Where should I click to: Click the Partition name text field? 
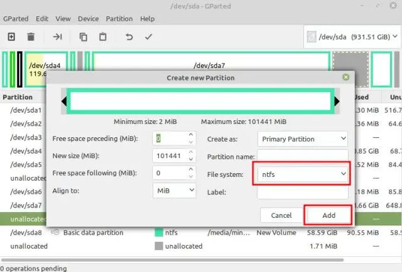tap(302, 156)
